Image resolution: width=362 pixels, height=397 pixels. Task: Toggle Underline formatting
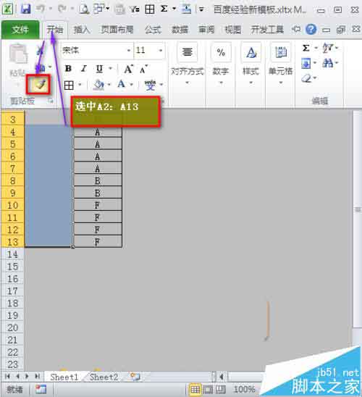point(99,69)
